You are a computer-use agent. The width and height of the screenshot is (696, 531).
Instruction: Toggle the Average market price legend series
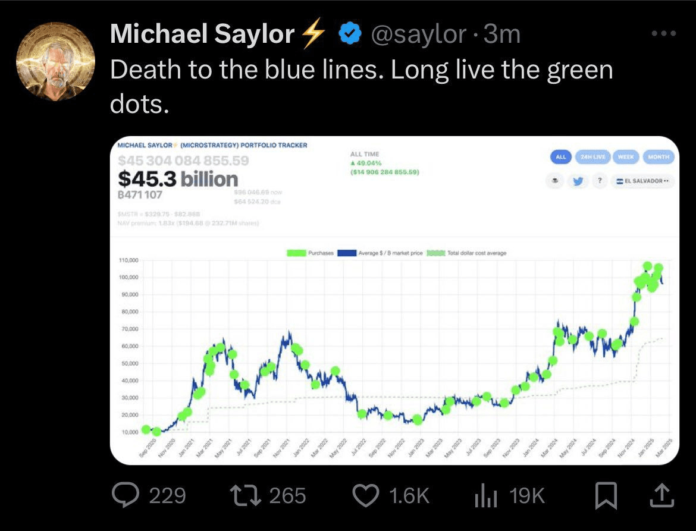[381, 253]
